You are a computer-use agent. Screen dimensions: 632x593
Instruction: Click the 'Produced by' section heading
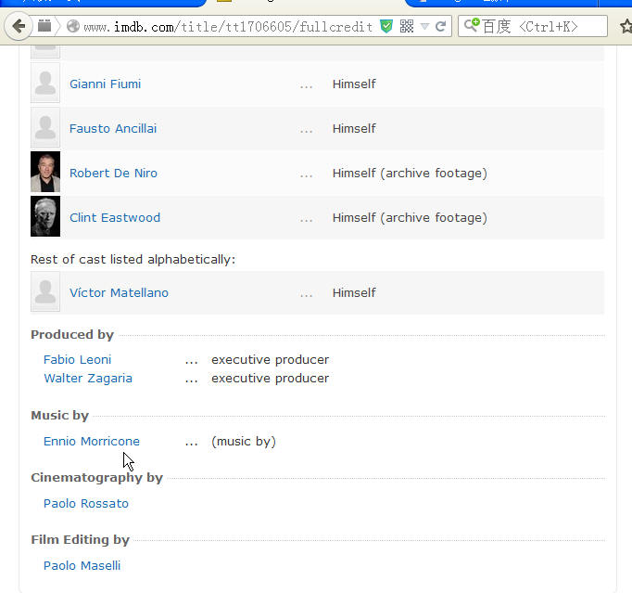pyautogui.click(x=72, y=335)
